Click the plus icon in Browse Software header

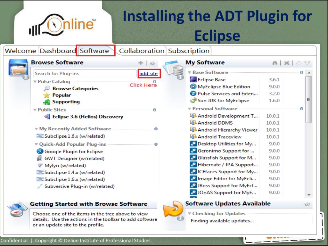(x=141, y=63)
